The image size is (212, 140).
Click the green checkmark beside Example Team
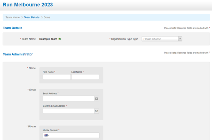(x=60, y=39)
